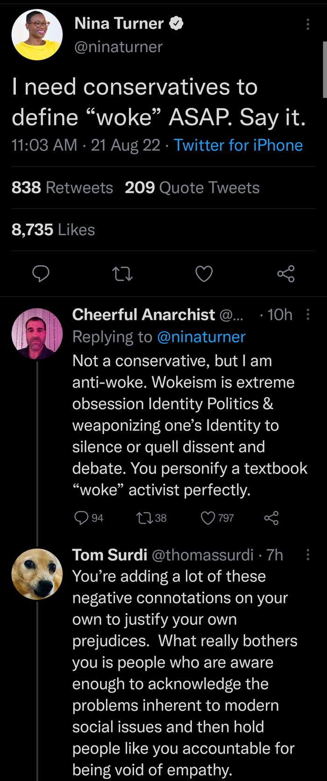Reply to Cheerful Anarchist's comment
Image resolution: width=327 pixels, height=781 pixels.
click(82, 518)
